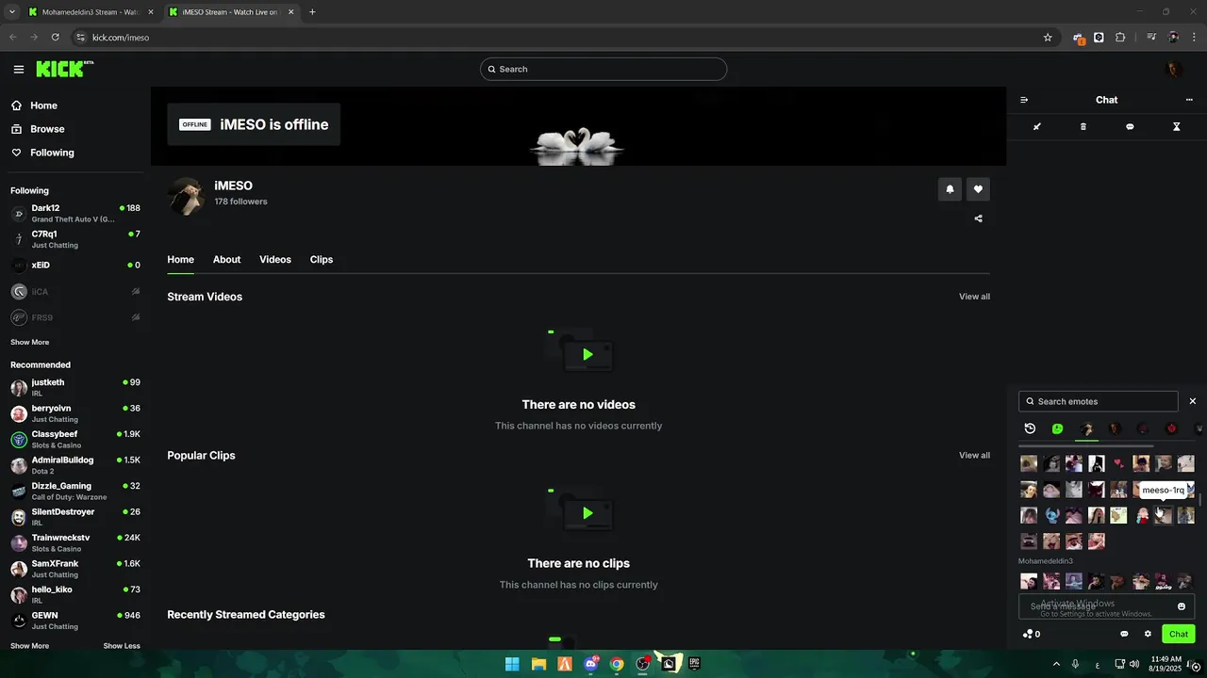The image size is (1207, 678).
Task: Click the hourglass icon in chat toolbar
Action: (x=1177, y=126)
